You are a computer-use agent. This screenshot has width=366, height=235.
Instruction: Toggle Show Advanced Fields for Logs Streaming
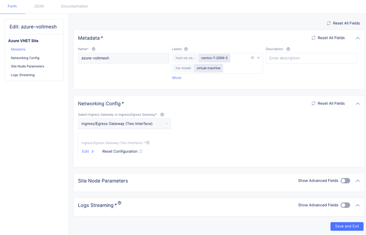[345, 205]
